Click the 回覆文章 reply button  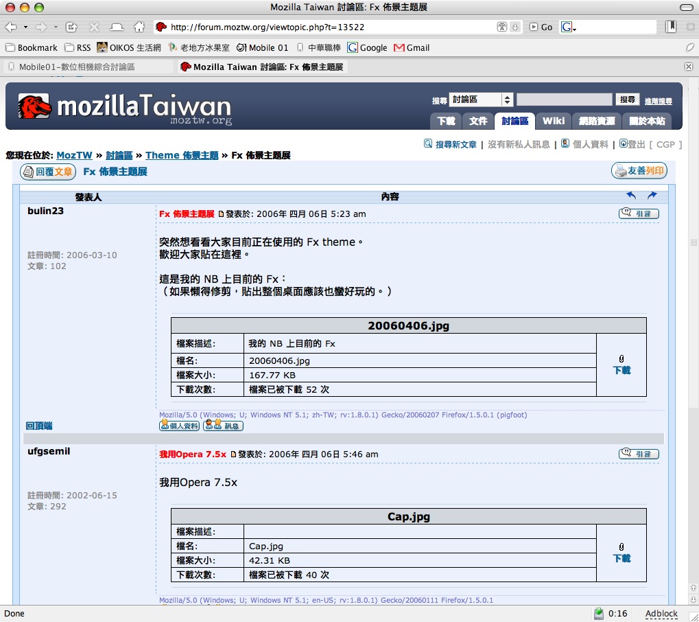click(47, 172)
